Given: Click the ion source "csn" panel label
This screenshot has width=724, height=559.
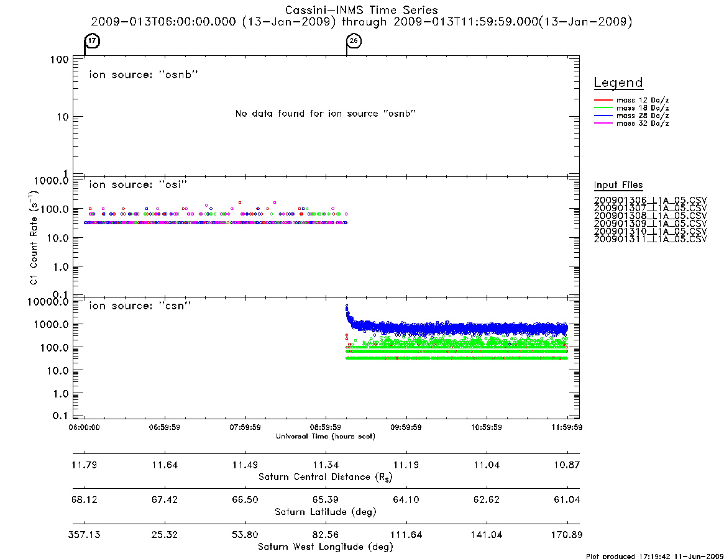Looking at the screenshot, I should coord(140,306).
